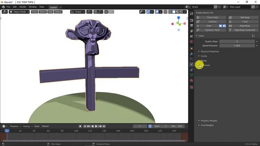Switch to rendered viewport shading
This screenshot has height=146, width=260.
[x=181, y=12]
